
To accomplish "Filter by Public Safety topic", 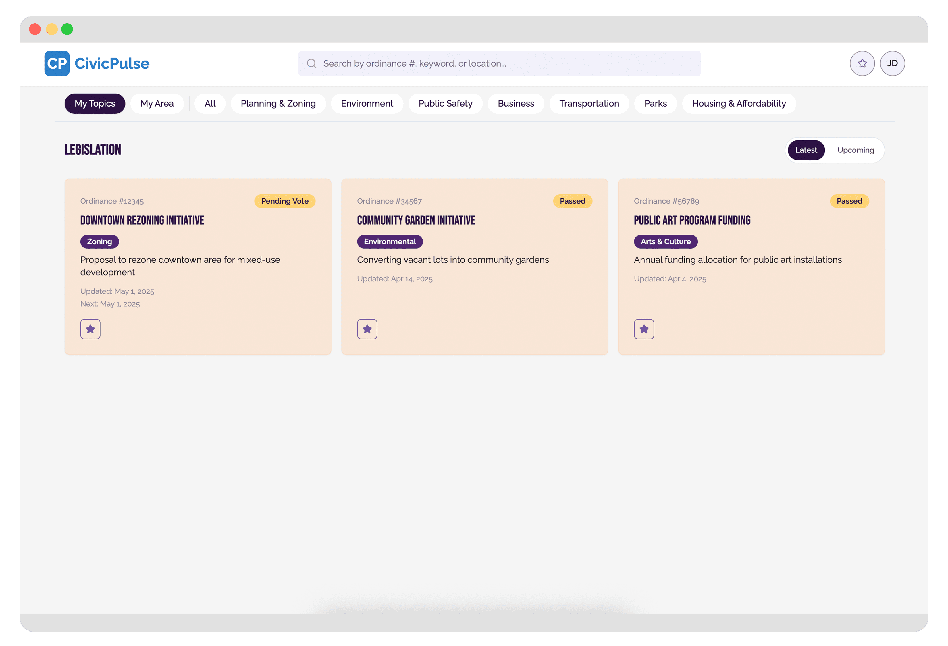I will tap(446, 104).
